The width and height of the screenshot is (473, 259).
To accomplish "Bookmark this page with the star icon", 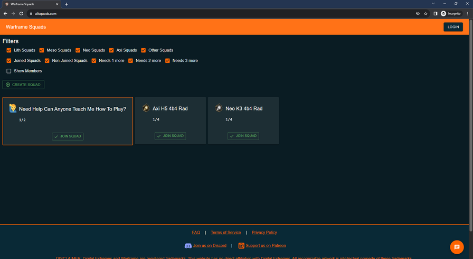I will (425, 14).
